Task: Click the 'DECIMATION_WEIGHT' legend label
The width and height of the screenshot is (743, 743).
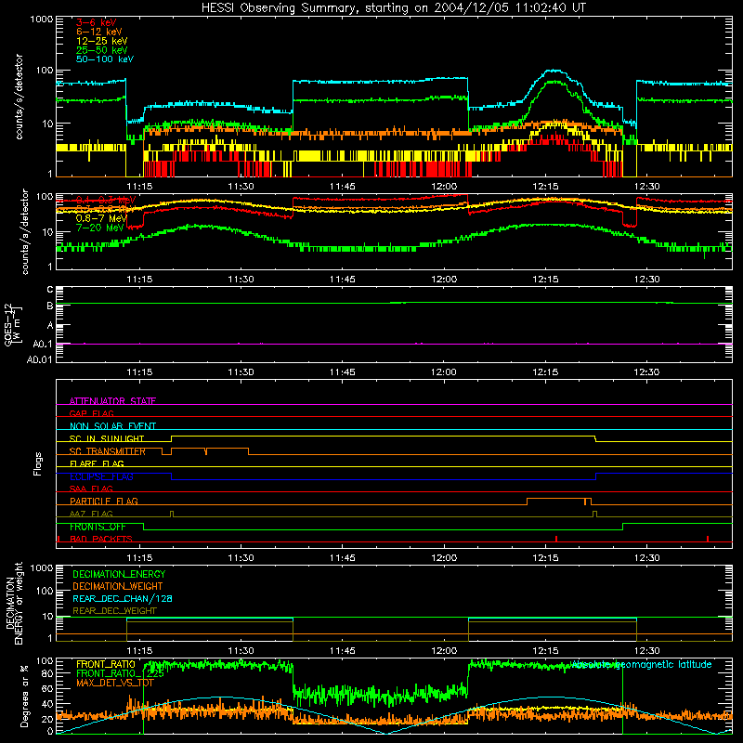Action: pos(118,586)
